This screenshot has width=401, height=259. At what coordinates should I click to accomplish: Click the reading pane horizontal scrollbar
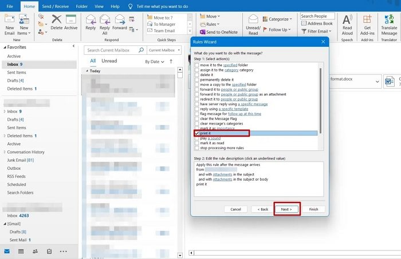click(295, 253)
